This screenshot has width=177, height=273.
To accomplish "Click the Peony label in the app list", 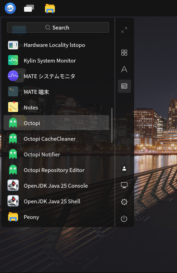I will tap(32, 217).
